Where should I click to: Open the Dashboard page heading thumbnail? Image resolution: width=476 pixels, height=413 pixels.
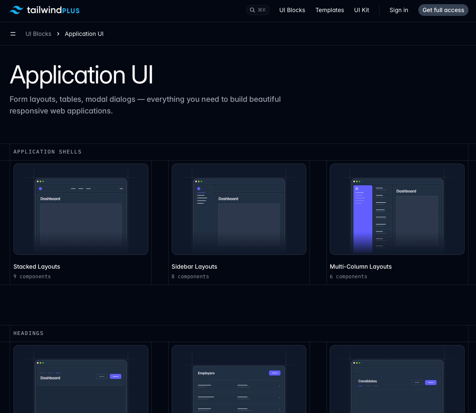81,379
